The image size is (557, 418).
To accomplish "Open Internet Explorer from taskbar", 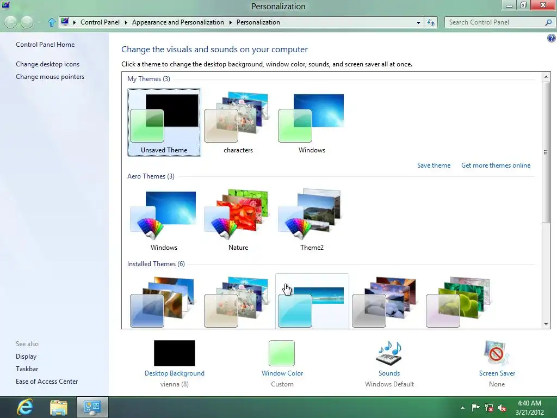I will coord(25,407).
